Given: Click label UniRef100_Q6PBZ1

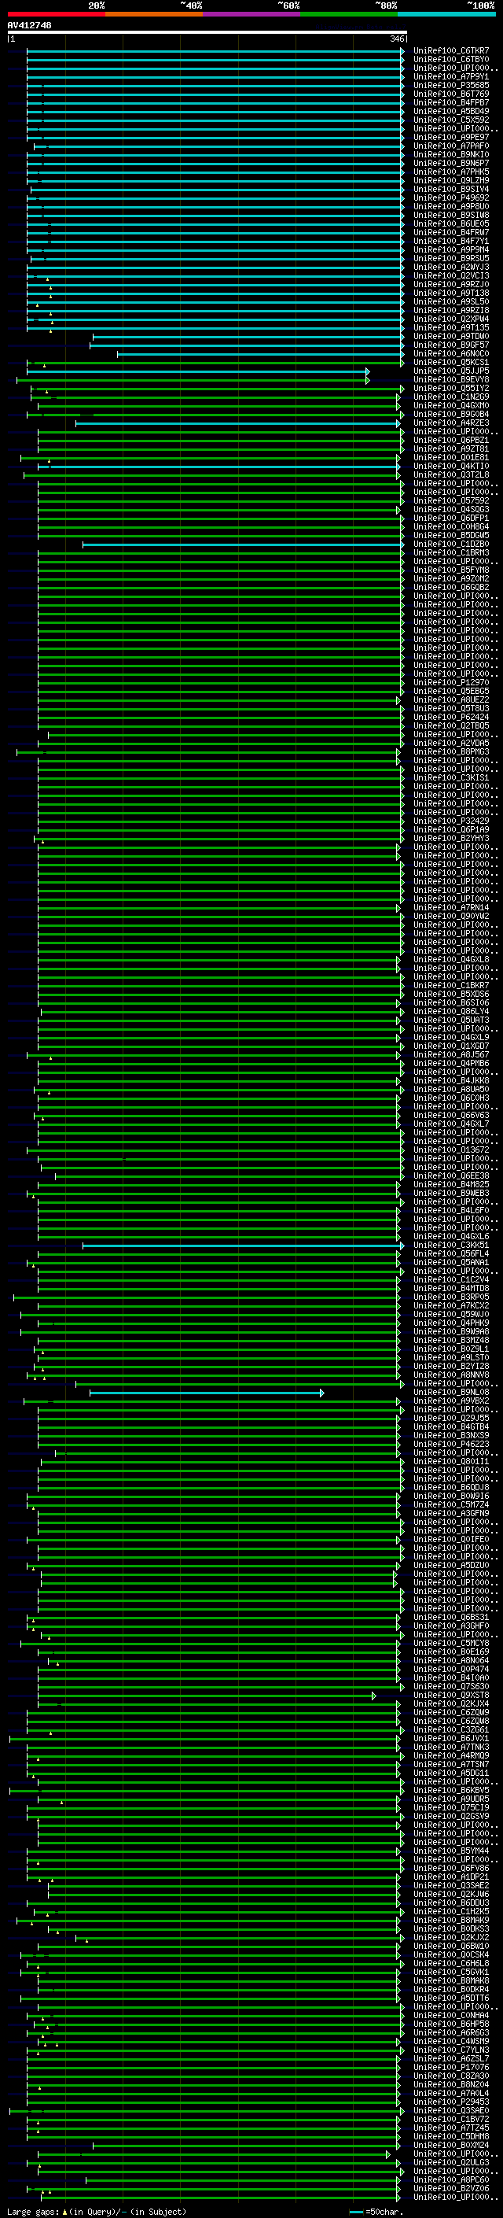Looking at the screenshot, I should coord(451,440).
